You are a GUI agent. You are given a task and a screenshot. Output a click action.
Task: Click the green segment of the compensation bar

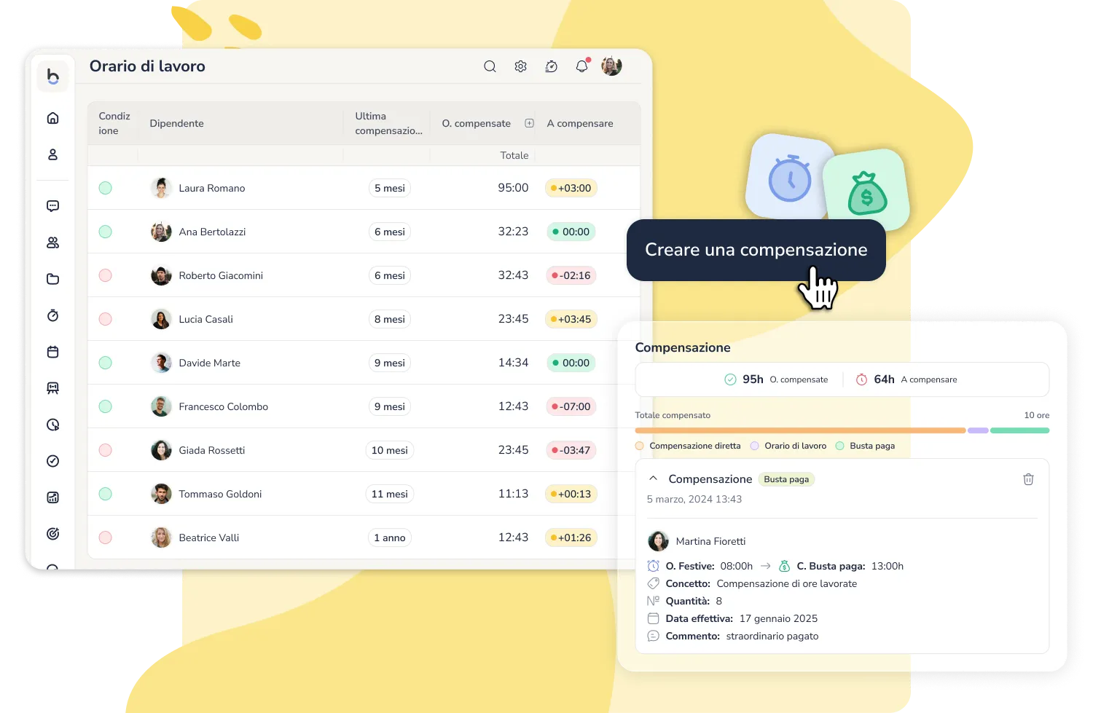(x=1019, y=430)
